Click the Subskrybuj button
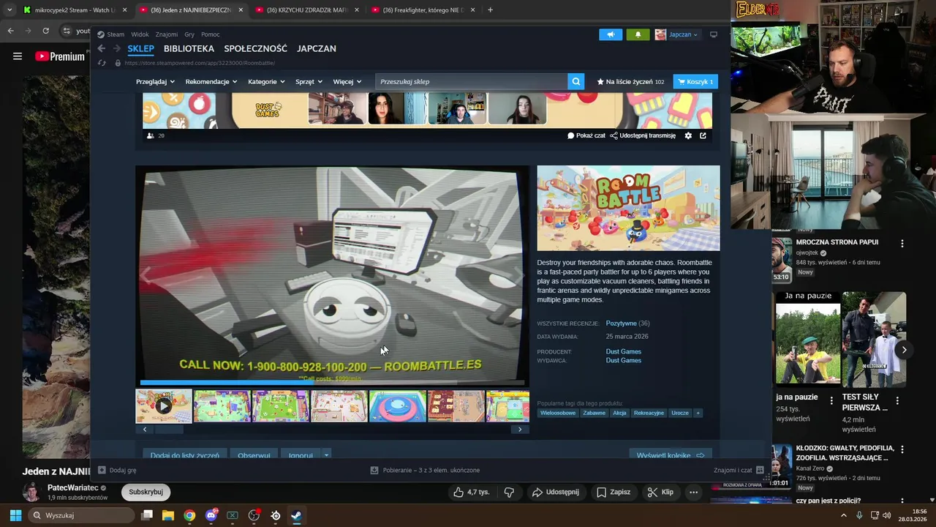This screenshot has width=936, height=527. (x=146, y=492)
